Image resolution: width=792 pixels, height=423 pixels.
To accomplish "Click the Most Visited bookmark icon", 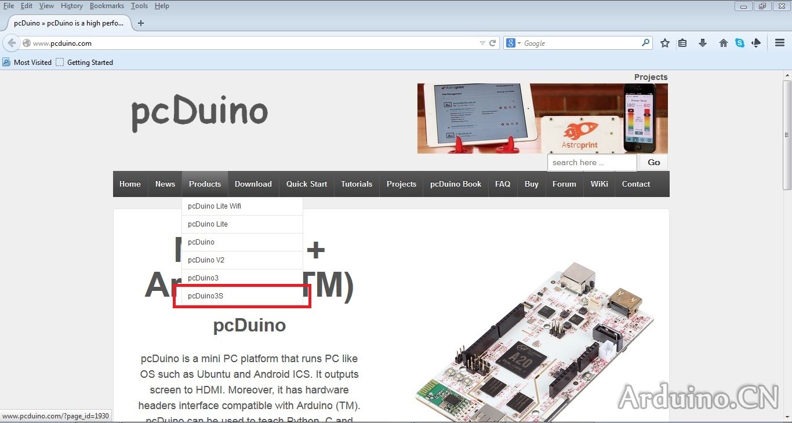I will click(6, 62).
